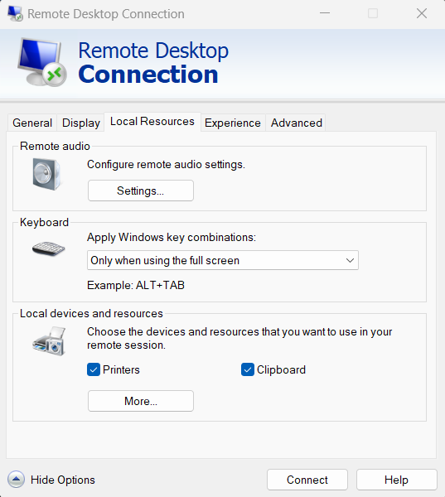445x497 pixels.
Task: Collapse the dialog via Hide Options
Action: pos(63,480)
